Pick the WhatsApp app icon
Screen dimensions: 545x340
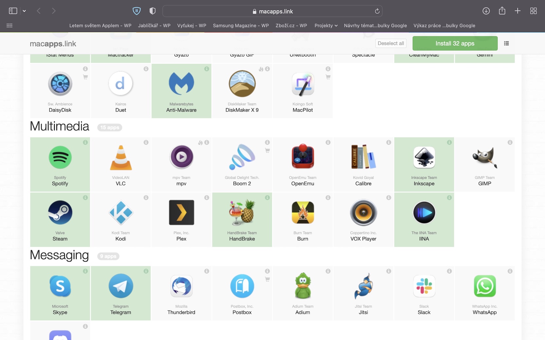tap(485, 286)
